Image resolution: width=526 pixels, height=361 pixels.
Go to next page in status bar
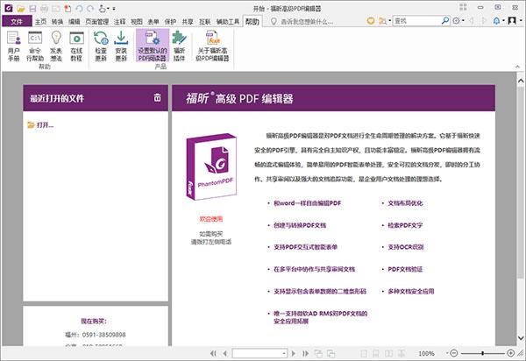click(294, 353)
